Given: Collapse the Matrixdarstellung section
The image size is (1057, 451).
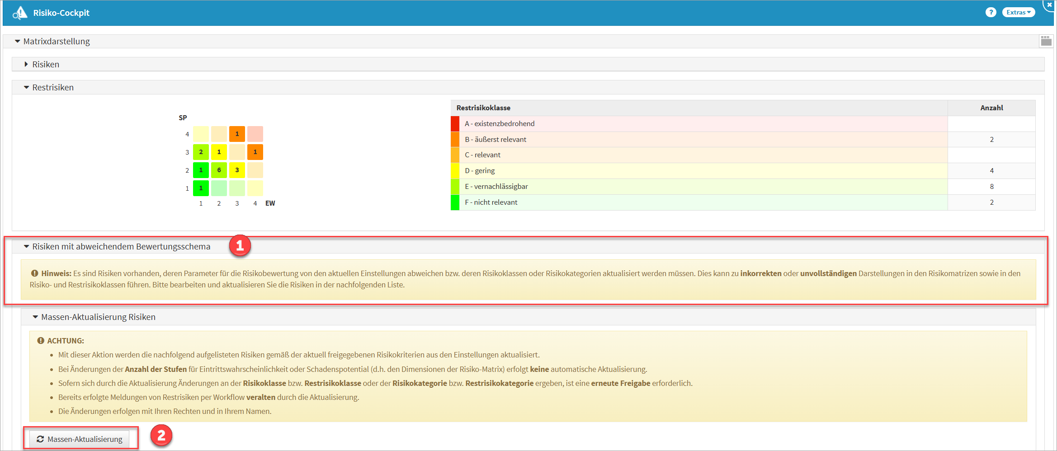Looking at the screenshot, I should tap(18, 41).
